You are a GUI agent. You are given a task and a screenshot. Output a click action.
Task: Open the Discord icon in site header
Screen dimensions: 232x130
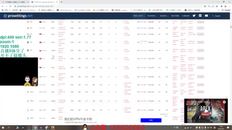pyautogui.click(x=200, y=16)
